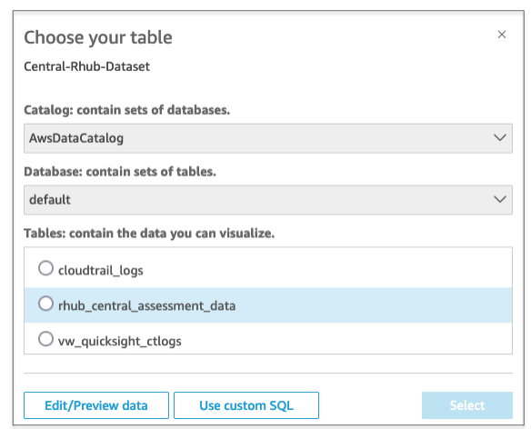
Task: Click the rhub_central_assessment_data table name
Action: pos(146,305)
